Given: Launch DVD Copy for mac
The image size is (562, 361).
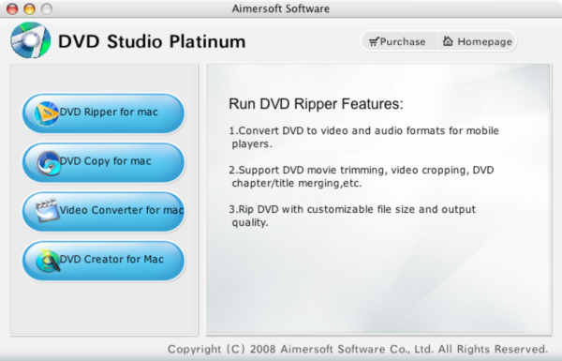Looking at the screenshot, I should tap(104, 162).
